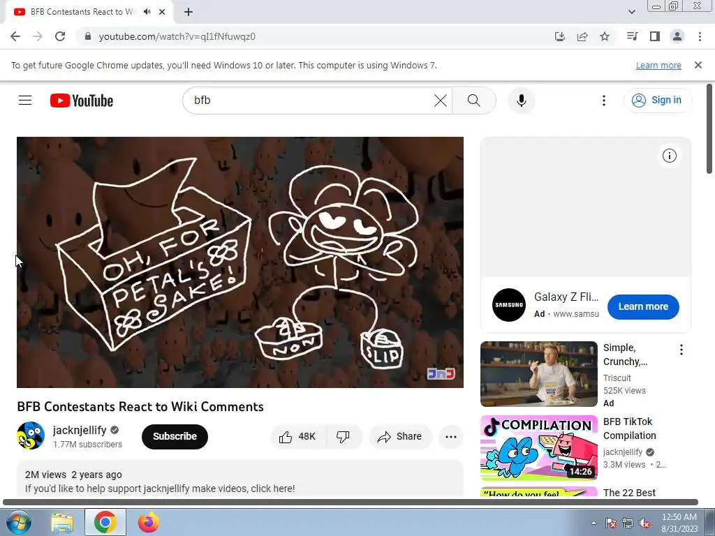Image resolution: width=715 pixels, height=536 pixels.
Task: Click the address bar URL
Action: pos(177,36)
